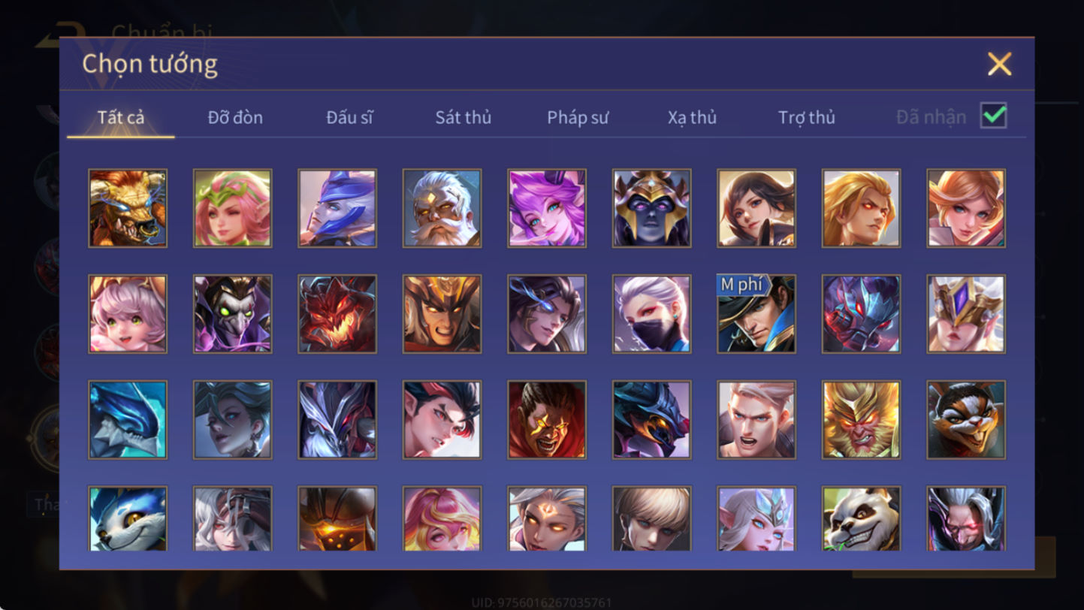Viewport: 1084px width, 610px height.
Task: Choose the hero tagged "M phí"
Action: pyautogui.click(x=756, y=314)
